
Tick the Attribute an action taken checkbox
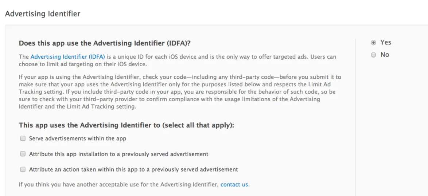coord(23,169)
